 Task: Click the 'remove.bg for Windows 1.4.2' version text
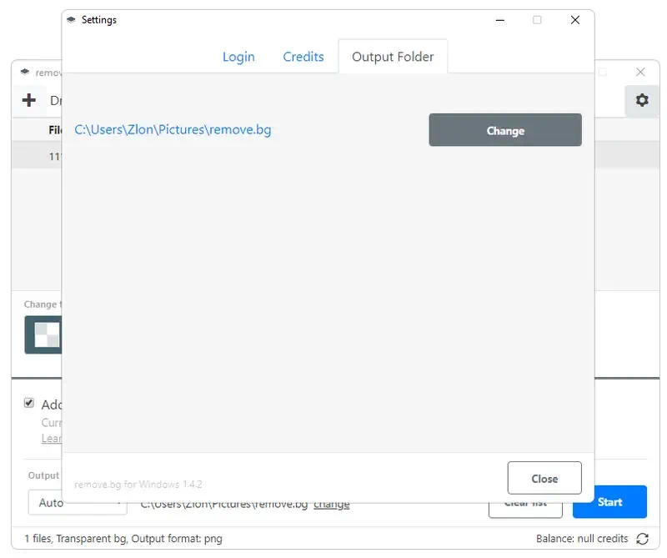[x=138, y=485]
